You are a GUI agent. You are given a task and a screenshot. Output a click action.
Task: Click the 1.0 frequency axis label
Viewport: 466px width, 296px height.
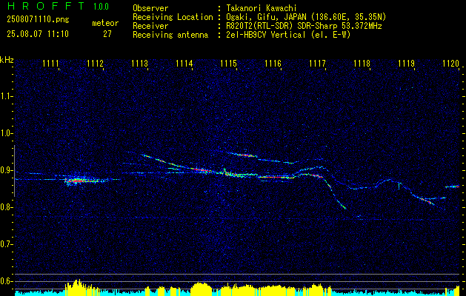[5, 133]
